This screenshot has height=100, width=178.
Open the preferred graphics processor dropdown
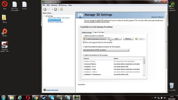[106, 50]
